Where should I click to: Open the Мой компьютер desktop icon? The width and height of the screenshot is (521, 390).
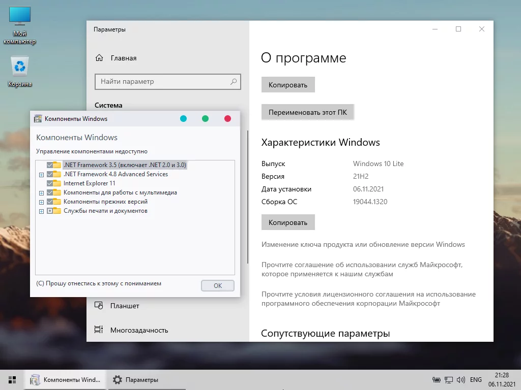(x=20, y=25)
